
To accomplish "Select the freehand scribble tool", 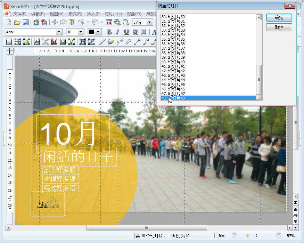I will [111, 42].
